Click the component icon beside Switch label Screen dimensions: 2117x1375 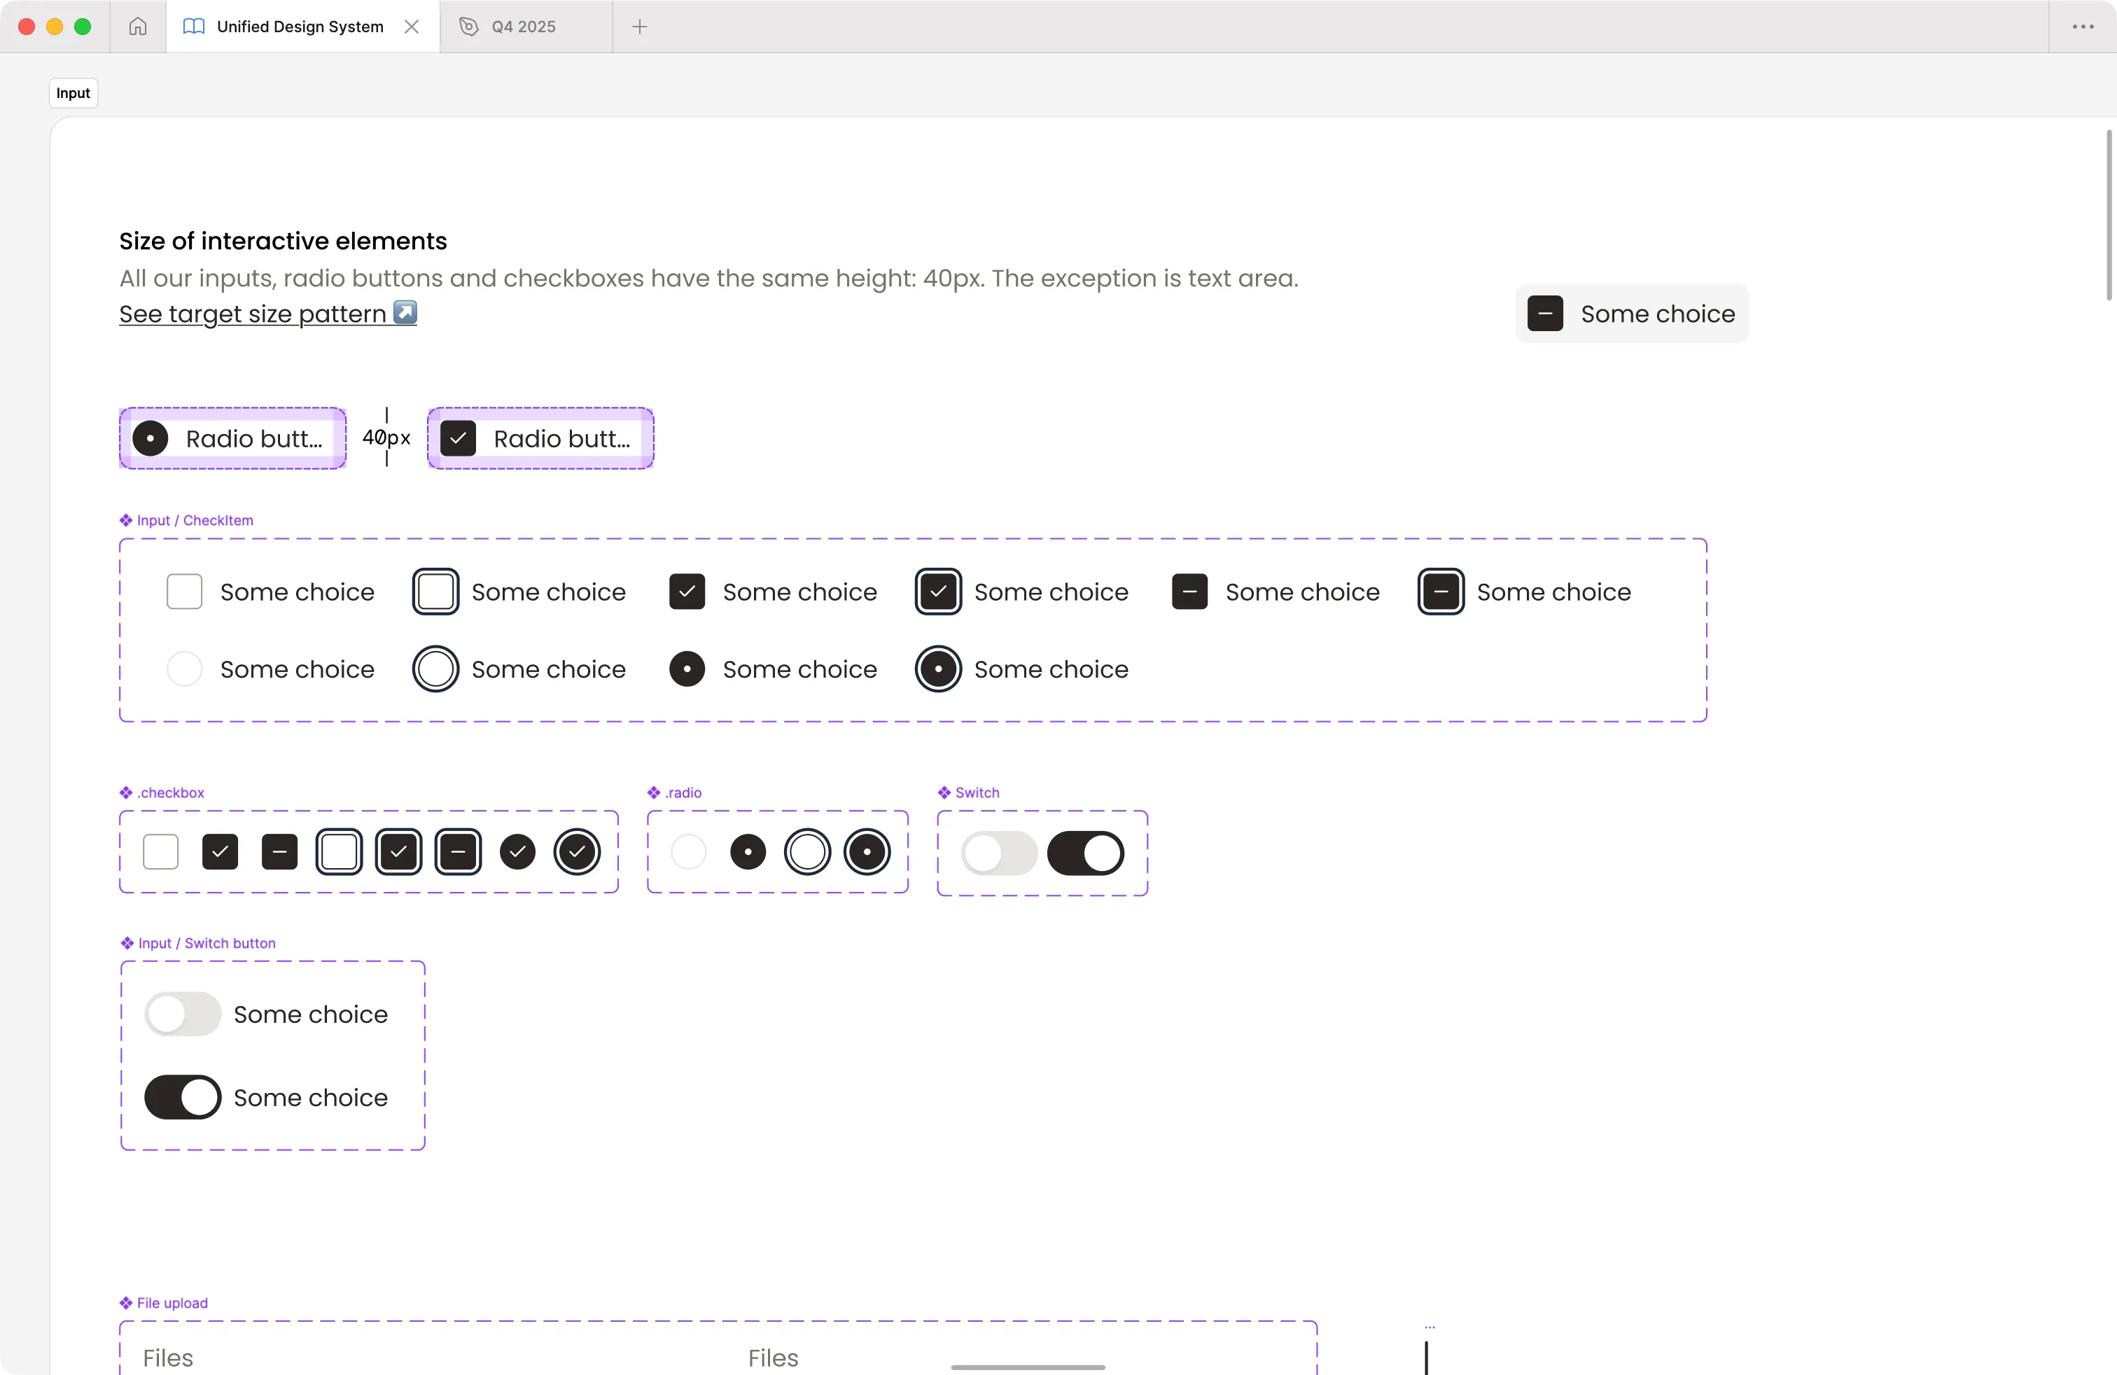tap(944, 793)
